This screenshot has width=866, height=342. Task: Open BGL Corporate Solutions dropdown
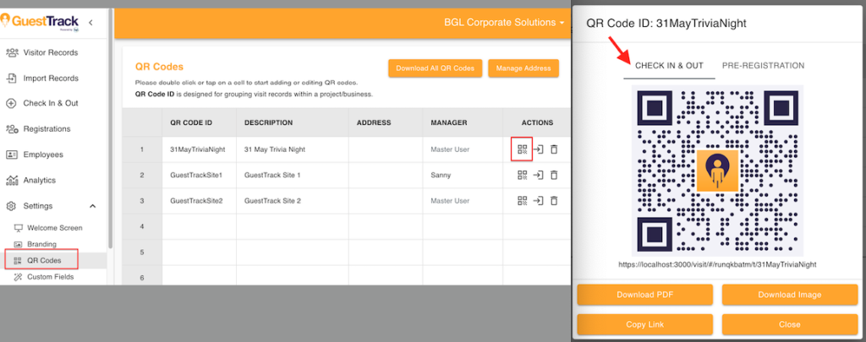504,23
